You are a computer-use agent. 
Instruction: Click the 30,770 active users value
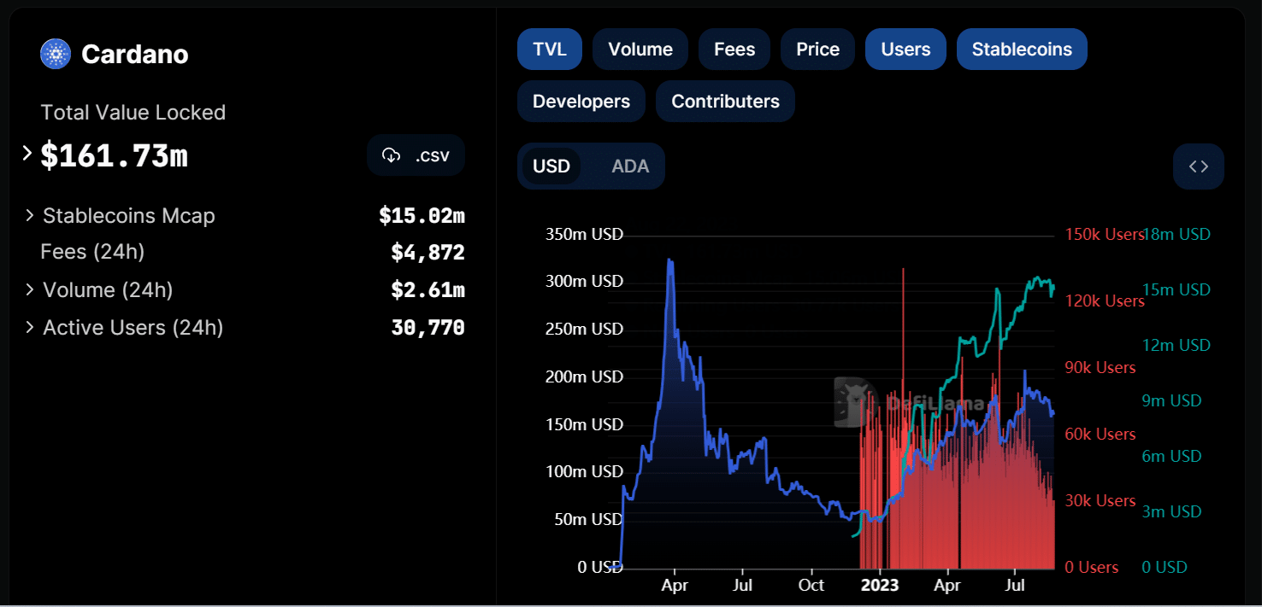[428, 328]
